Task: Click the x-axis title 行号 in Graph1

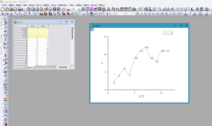Action: click(x=141, y=96)
